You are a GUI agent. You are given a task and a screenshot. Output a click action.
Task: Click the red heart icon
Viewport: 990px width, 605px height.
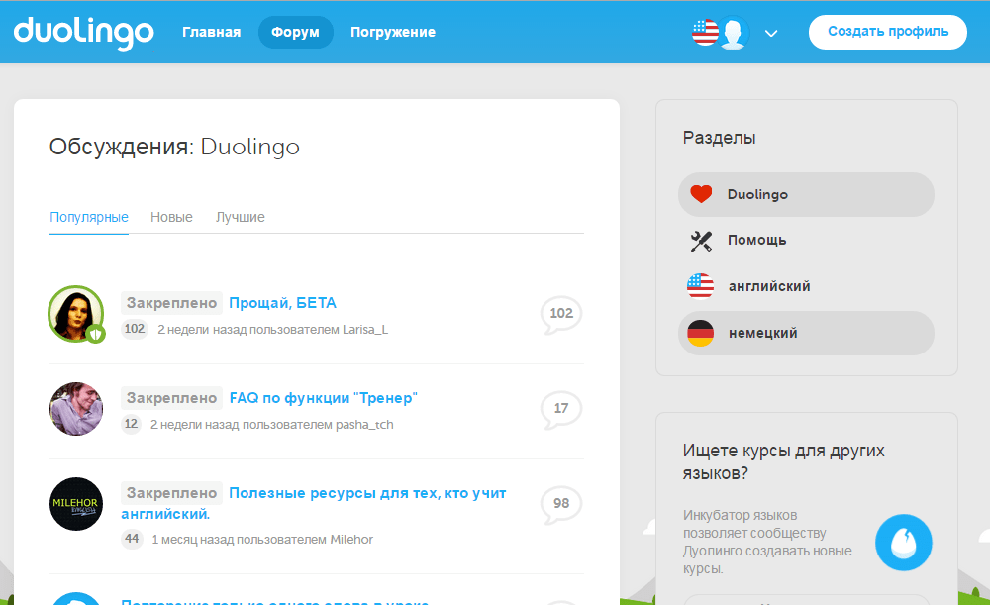701,194
